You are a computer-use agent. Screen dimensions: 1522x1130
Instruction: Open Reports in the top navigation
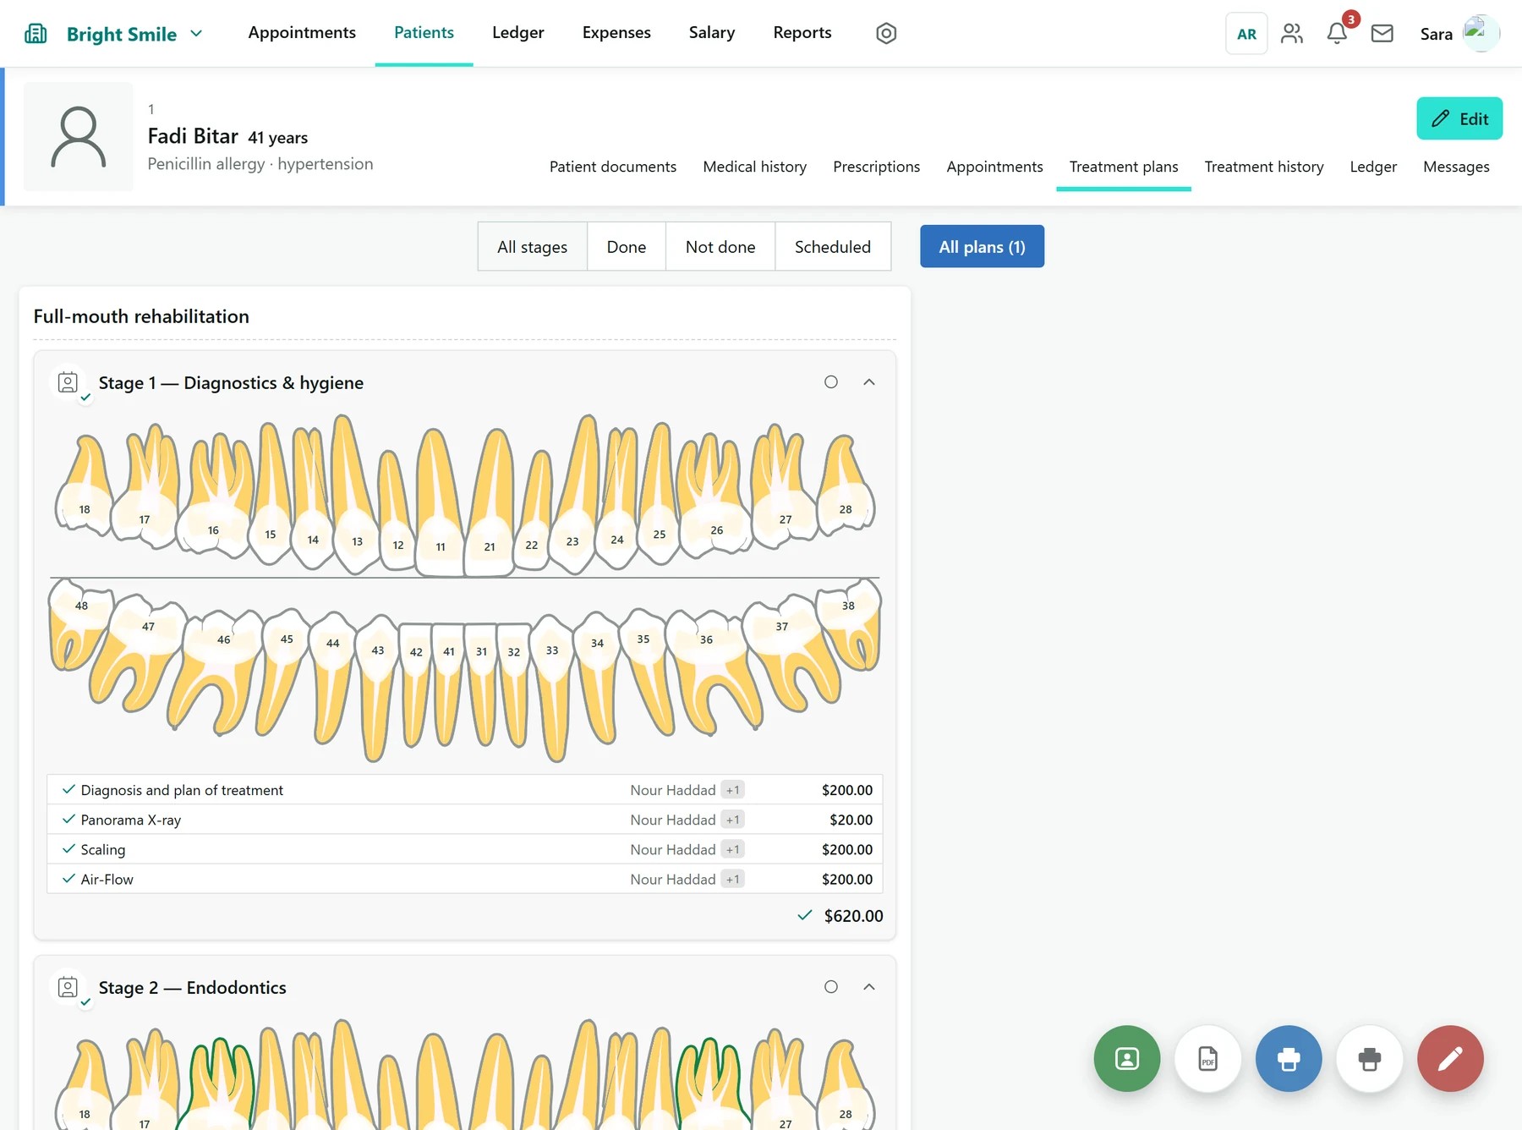point(802,32)
